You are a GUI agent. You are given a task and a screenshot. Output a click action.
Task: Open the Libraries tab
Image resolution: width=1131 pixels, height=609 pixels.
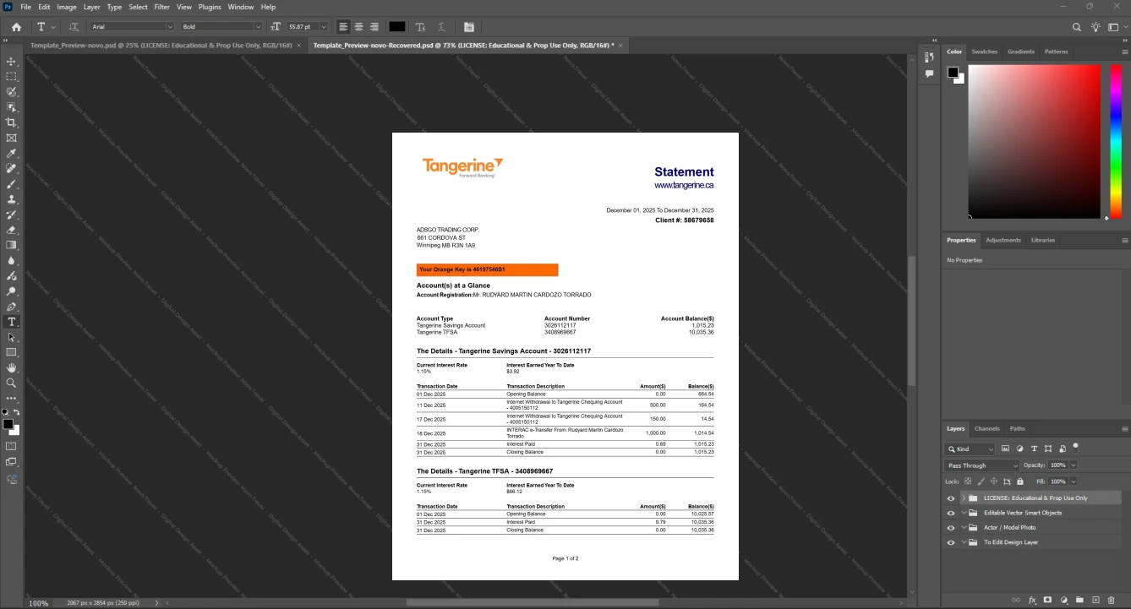(x=1043, y=240)
